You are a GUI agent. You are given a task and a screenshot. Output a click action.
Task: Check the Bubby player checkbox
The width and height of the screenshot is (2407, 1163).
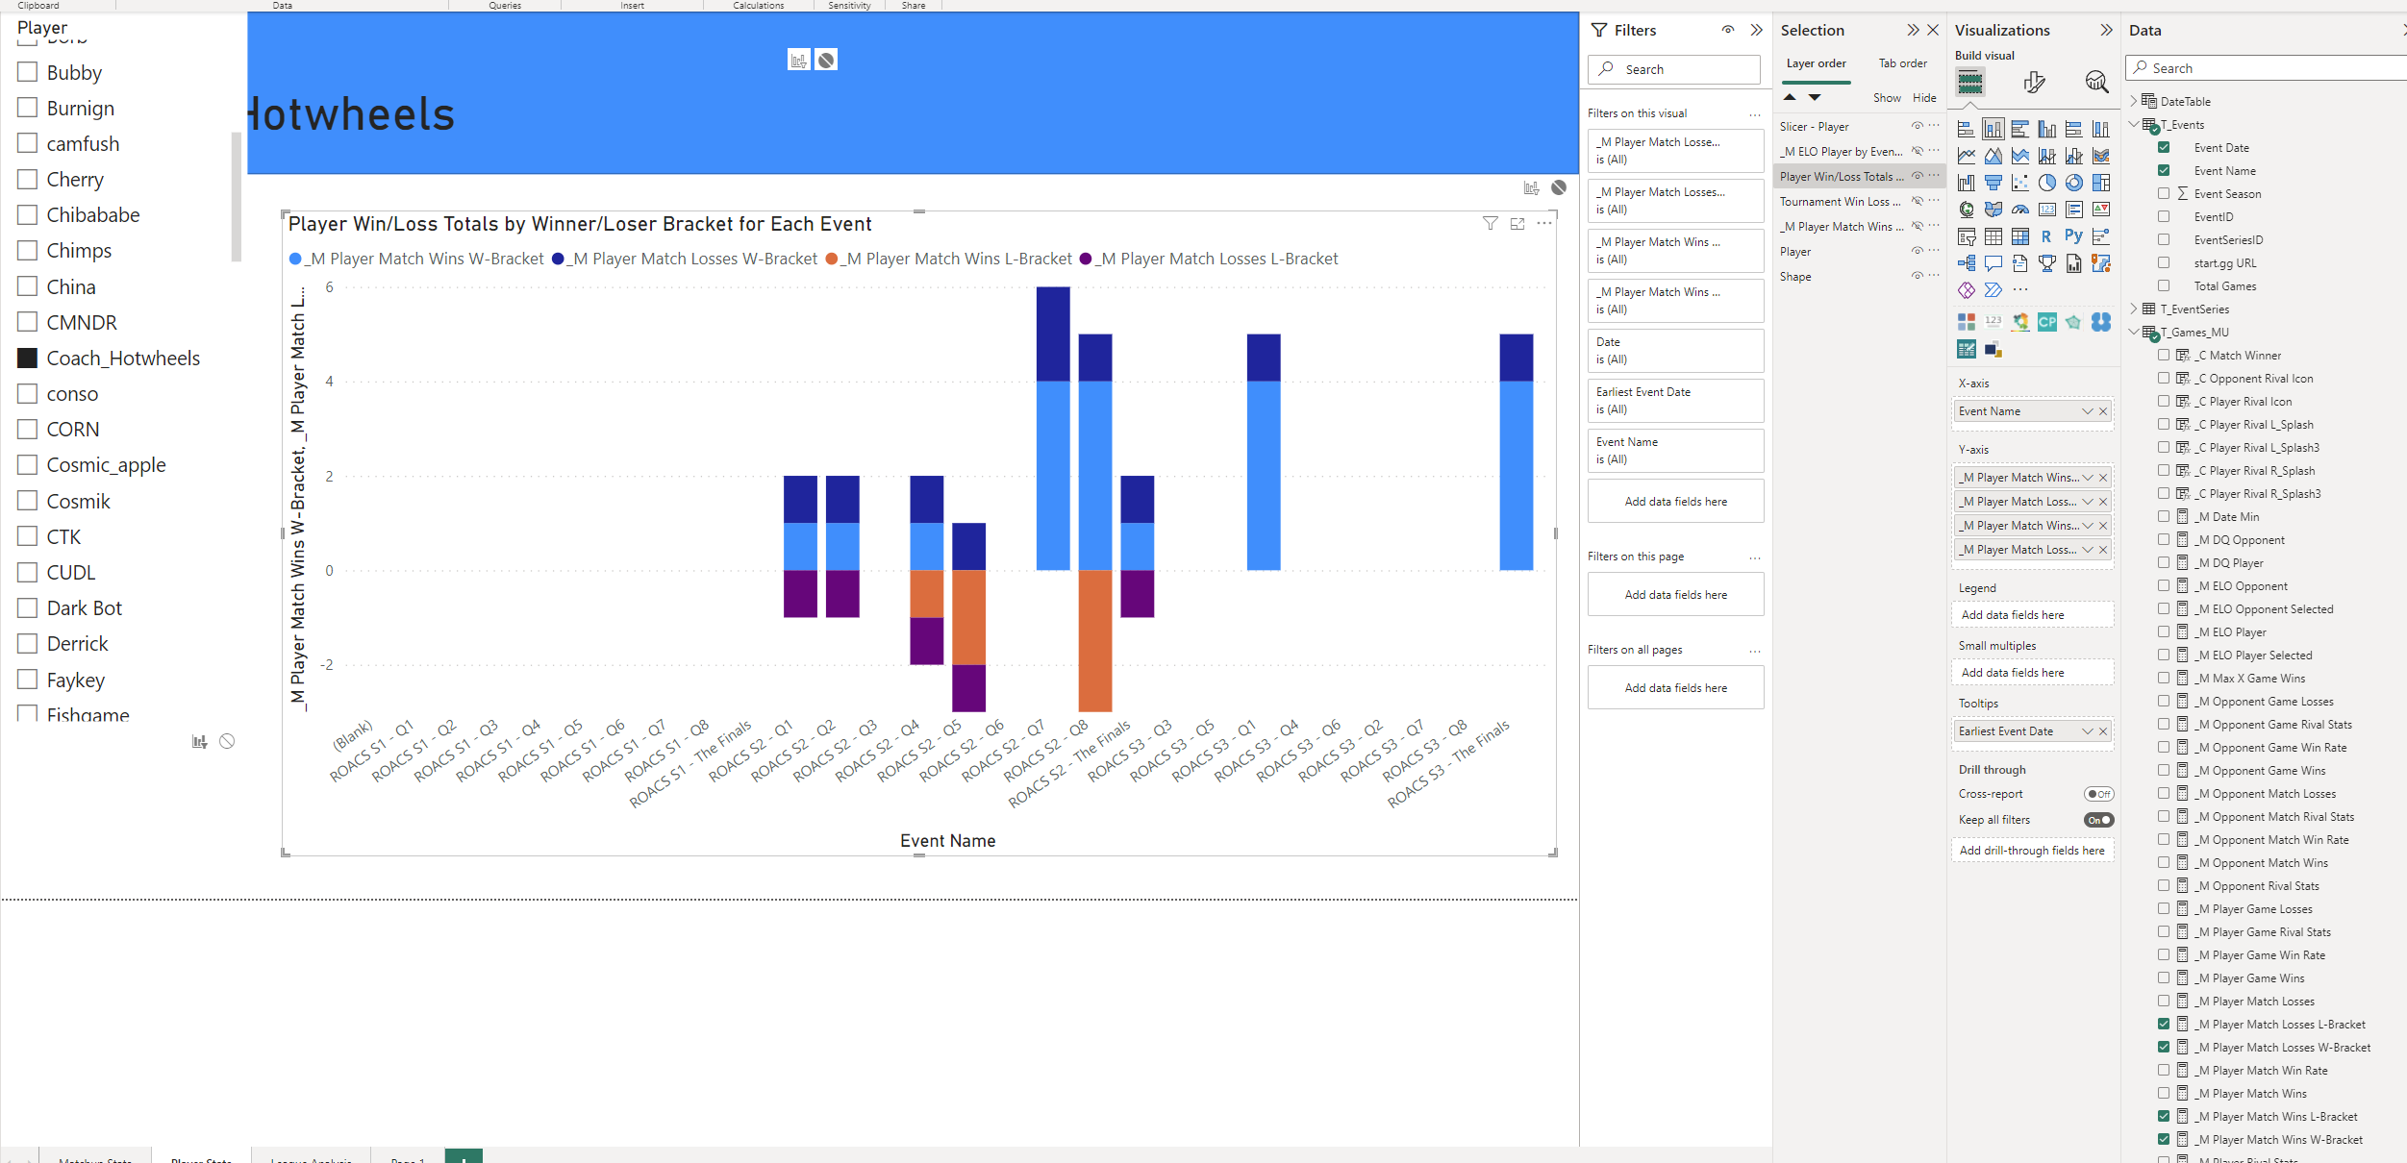point(28,72)
